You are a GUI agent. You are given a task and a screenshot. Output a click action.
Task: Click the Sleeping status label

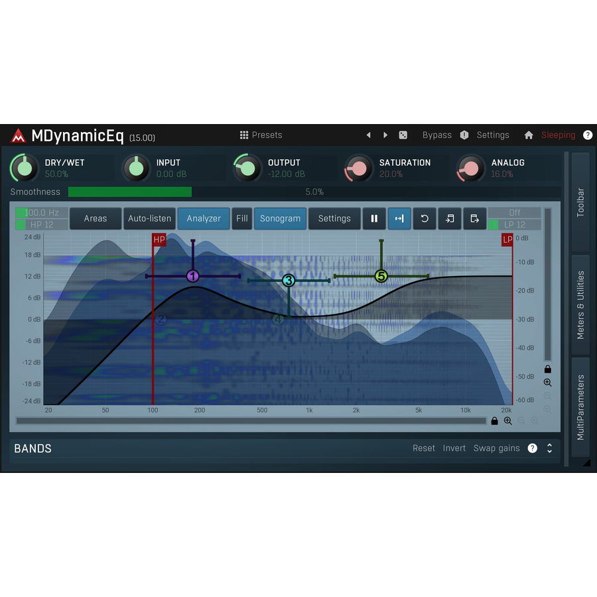[558, 135]
